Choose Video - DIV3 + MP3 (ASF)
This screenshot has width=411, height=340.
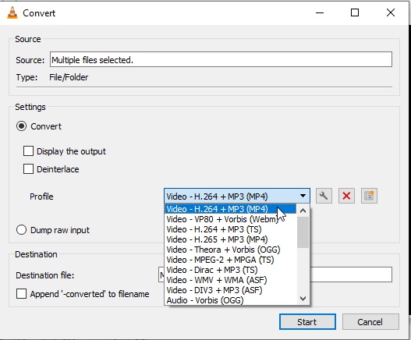pos(231,290)
